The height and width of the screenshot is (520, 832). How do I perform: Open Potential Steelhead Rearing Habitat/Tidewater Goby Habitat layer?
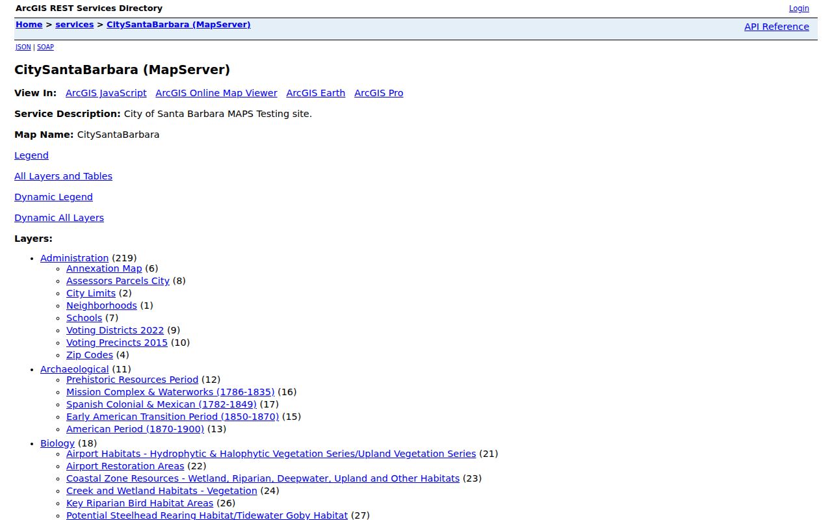tap(207, 515)
